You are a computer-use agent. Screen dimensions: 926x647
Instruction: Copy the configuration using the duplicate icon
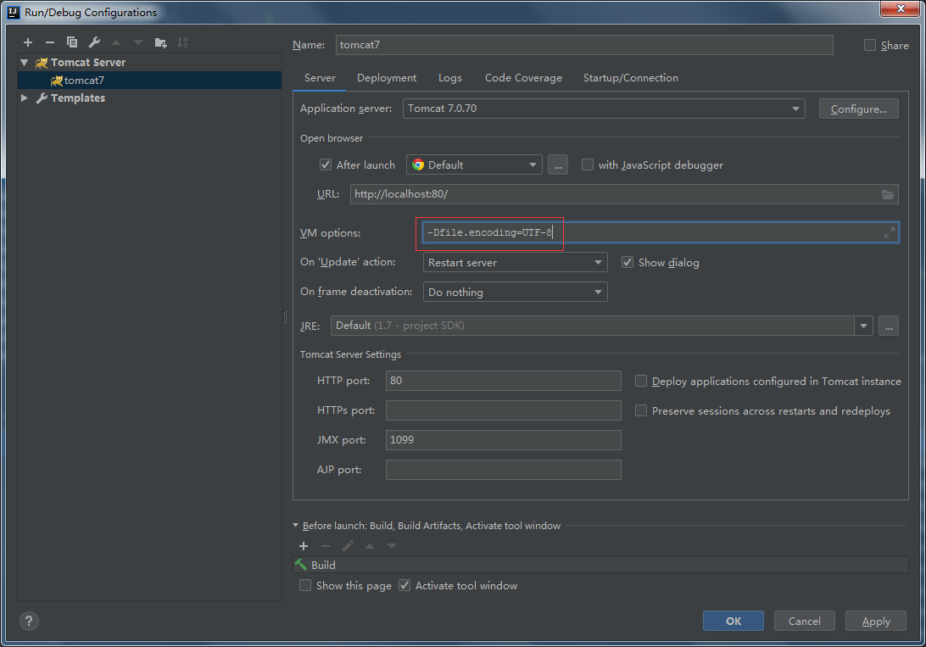pos(72,42)
